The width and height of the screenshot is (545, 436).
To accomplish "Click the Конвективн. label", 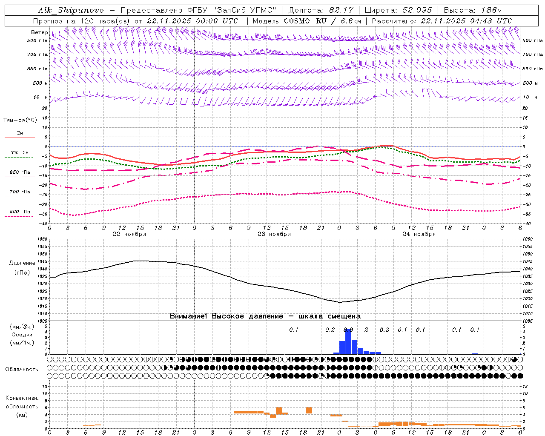I will tap(22, 398).
